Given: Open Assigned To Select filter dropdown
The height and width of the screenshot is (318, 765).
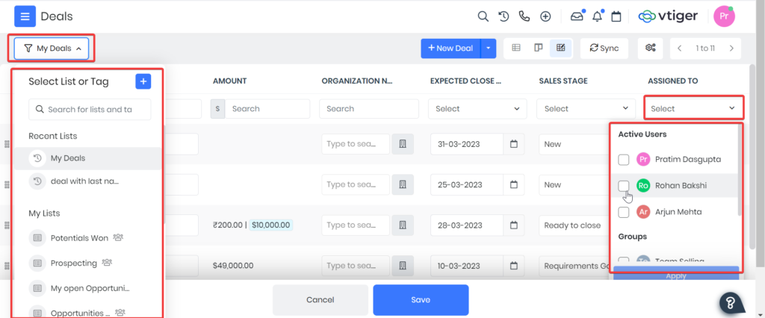Looking at the screenshot, I should [x=693, y=109].
